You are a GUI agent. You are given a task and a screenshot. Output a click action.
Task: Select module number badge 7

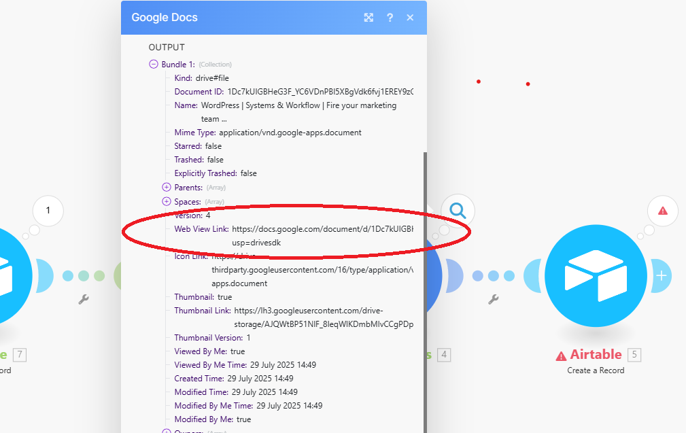(20, 355)
